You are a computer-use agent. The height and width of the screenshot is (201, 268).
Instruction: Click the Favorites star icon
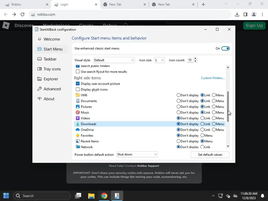[77, 135]
